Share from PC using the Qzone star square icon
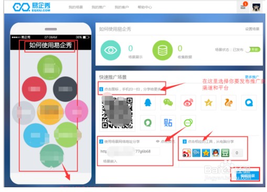267x192 pixels. click(x=206, y=153)
